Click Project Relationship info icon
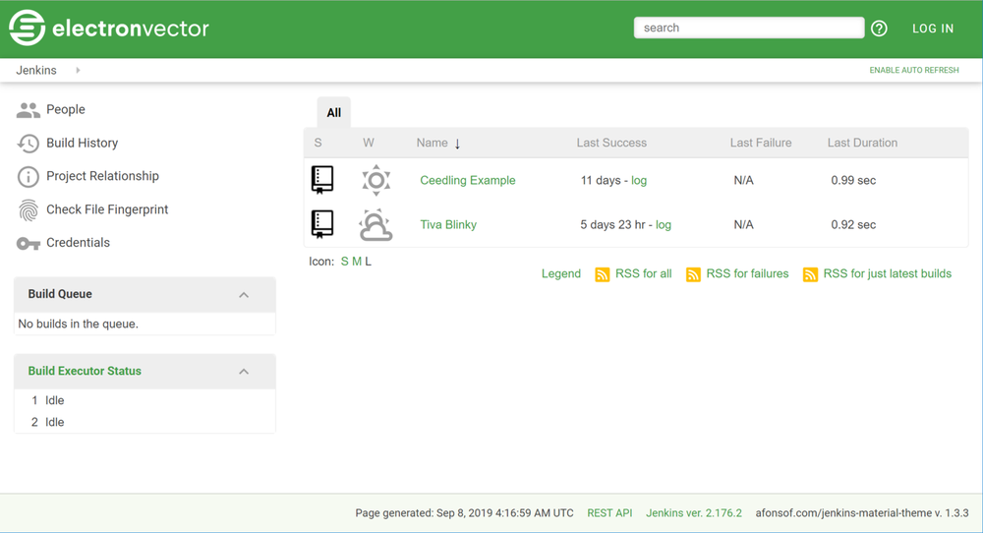Screen dimensions: 983x533 point(29,177)
